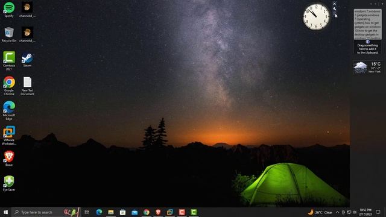
Task: Launch Microsoft Edge from the taskbar
Action: point(99,212)
